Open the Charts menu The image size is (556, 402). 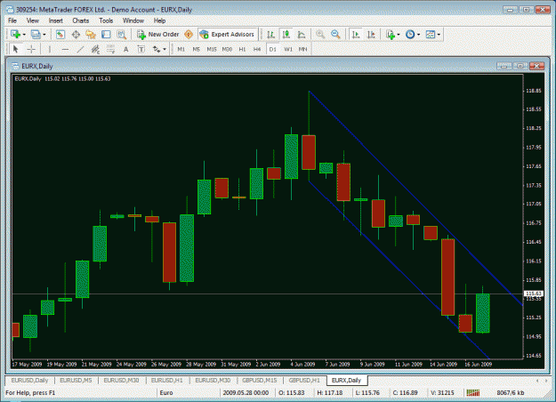point(81,20)
